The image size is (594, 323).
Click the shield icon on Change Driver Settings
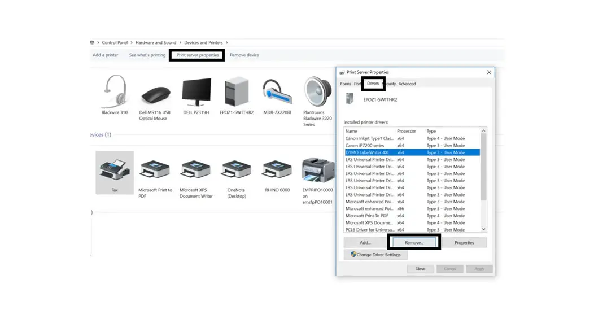click(x=353, y=255)
